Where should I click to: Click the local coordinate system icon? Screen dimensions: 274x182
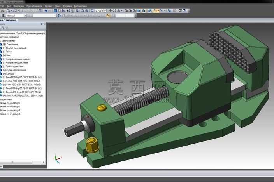pos(60,16)
